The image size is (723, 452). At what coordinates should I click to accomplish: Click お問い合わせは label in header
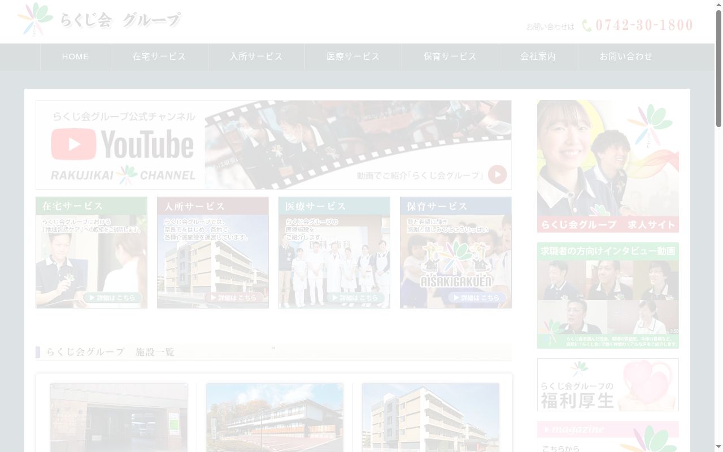point(550,27)
